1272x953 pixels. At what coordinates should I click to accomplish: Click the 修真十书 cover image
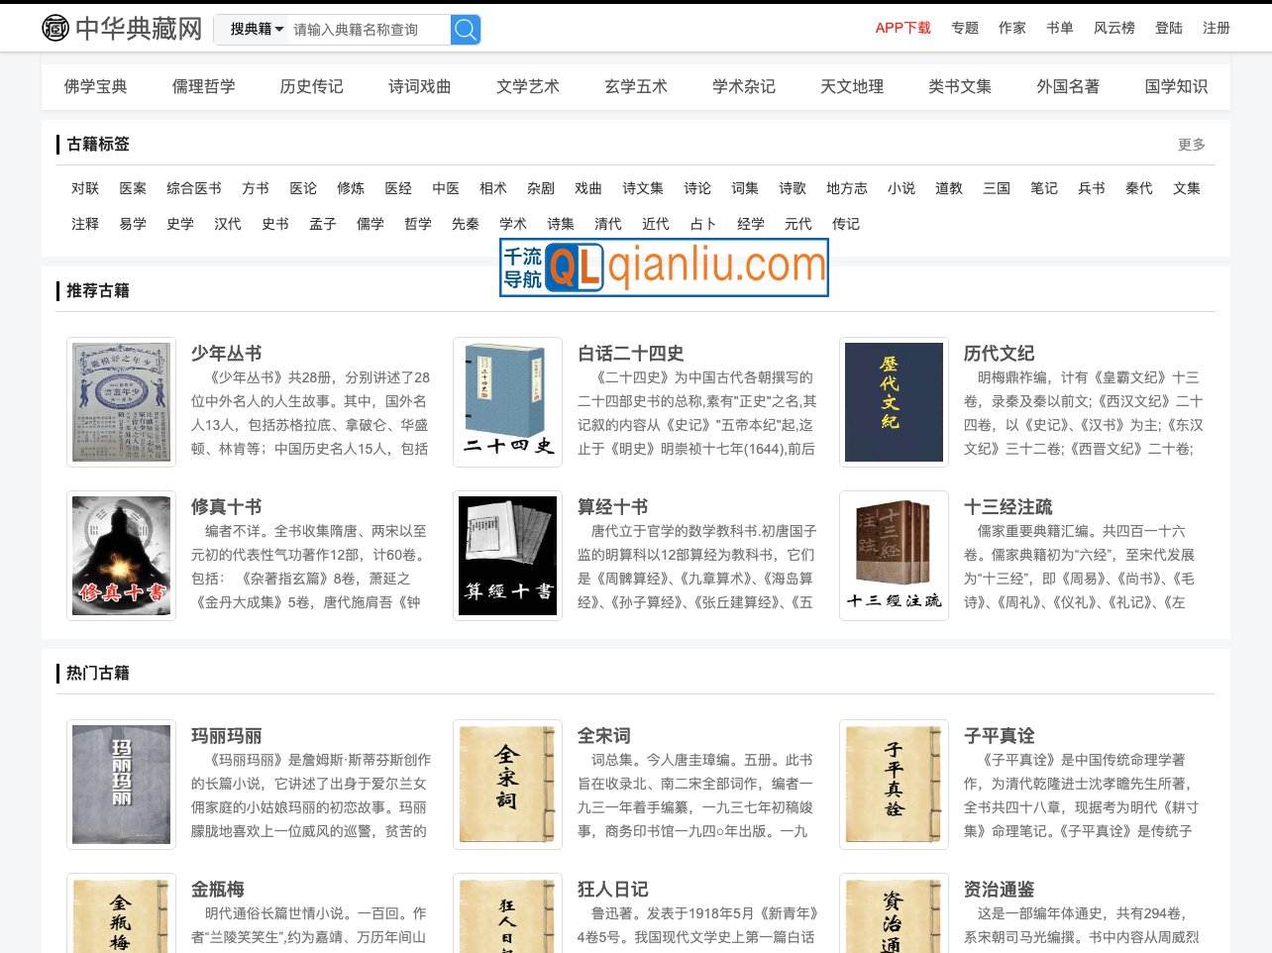121,555
